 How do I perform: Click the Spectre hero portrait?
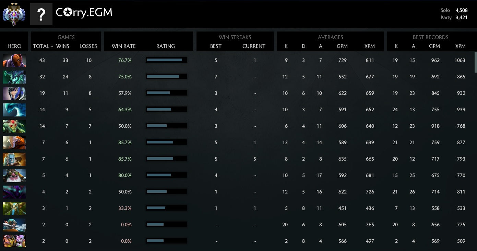click(x=14, y=192)
